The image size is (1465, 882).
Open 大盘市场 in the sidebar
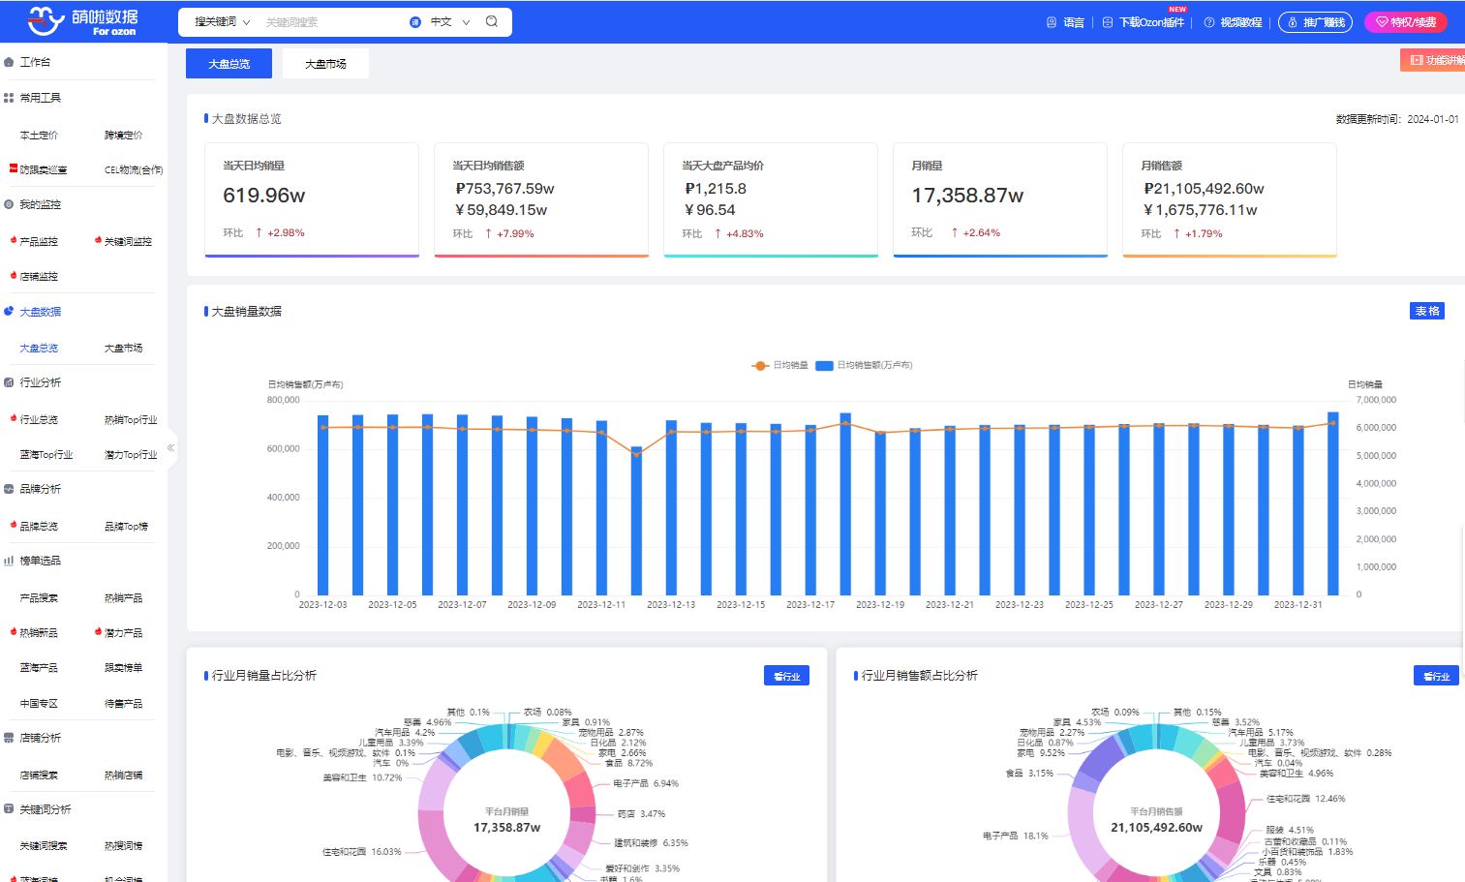(124, 348)
